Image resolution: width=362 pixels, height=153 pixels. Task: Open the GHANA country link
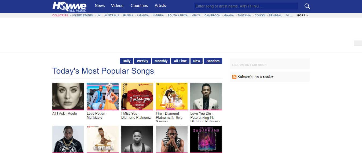click(229, 15)
